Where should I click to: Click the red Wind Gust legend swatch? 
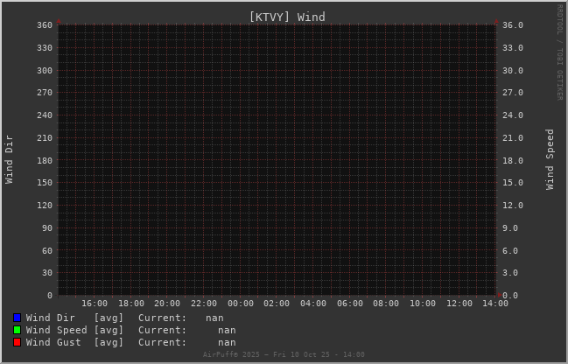click(x=17, y=342)
